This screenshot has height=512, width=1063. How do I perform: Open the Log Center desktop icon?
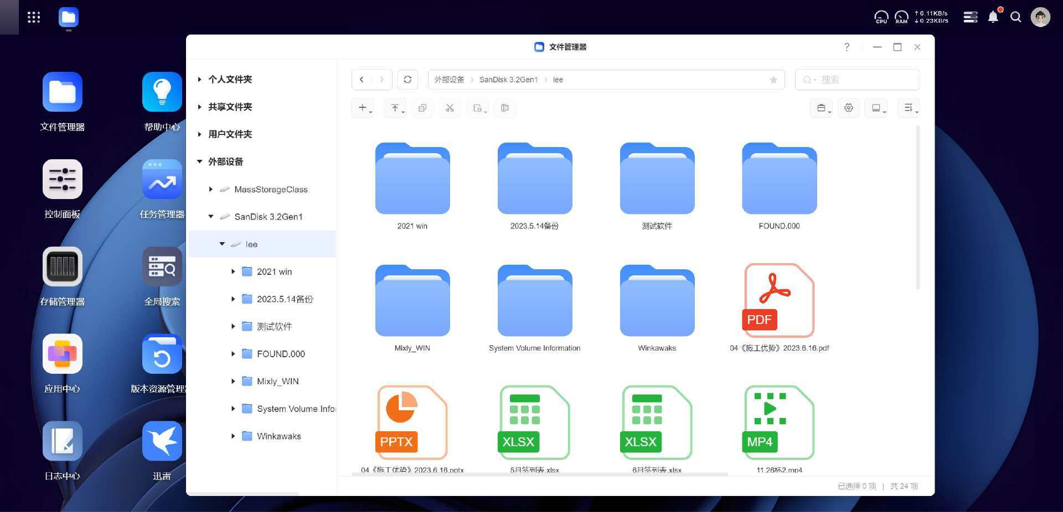click(63, 441)
